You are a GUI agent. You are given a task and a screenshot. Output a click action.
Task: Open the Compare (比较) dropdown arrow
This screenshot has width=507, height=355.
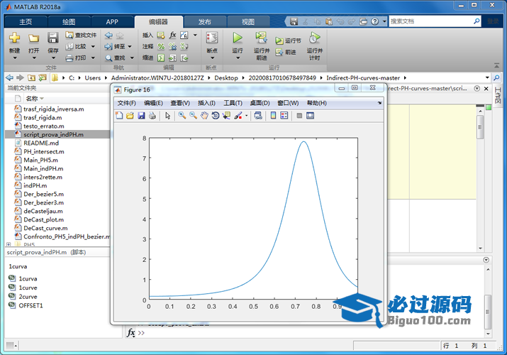pyautogui.click(x=93, y=47)
